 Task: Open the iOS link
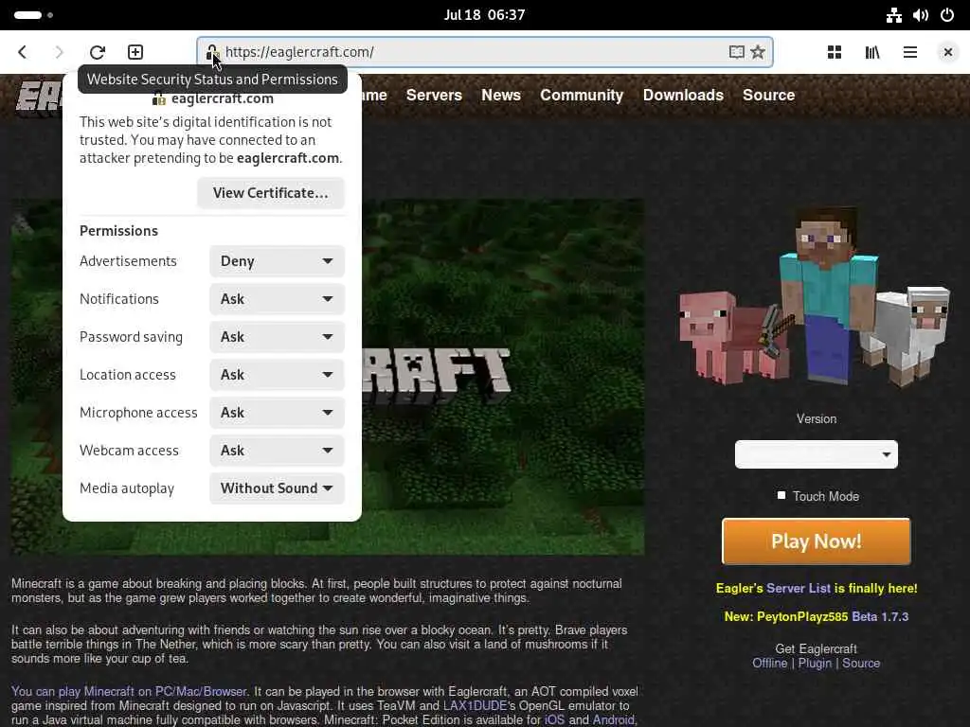click(554, 720)
